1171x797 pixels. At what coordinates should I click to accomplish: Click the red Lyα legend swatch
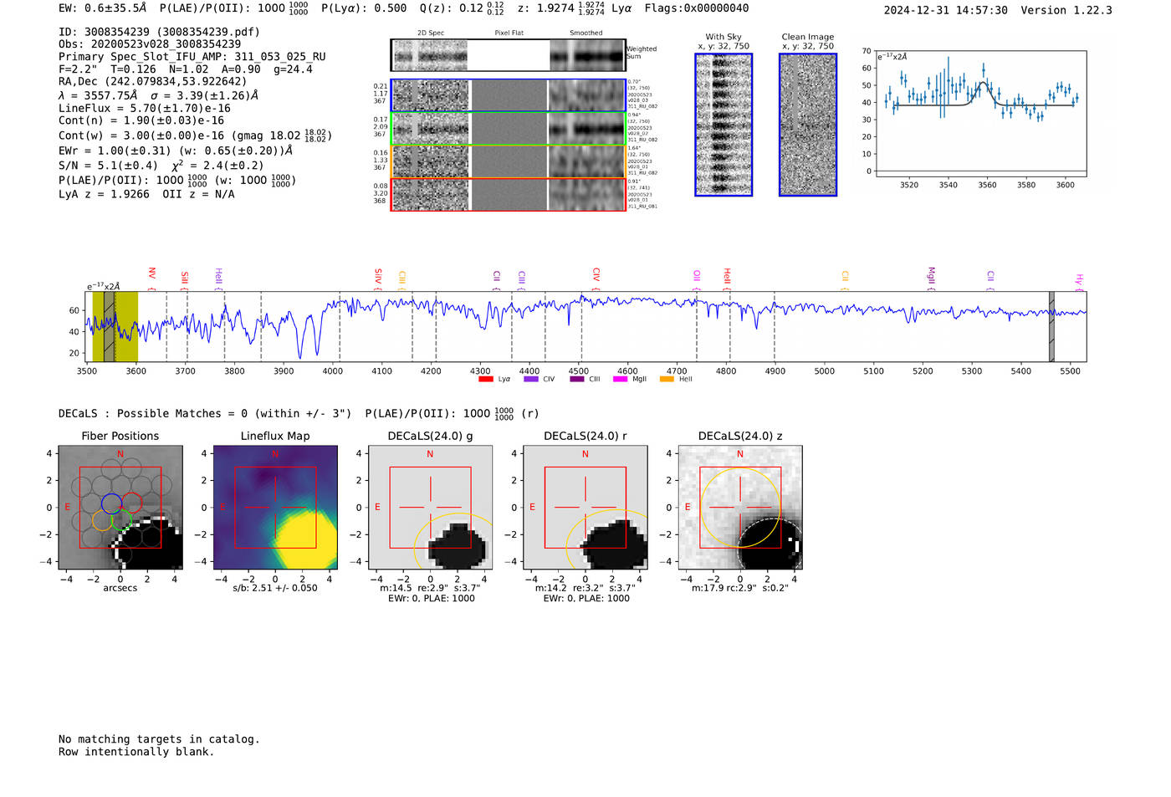click(485, 379)
